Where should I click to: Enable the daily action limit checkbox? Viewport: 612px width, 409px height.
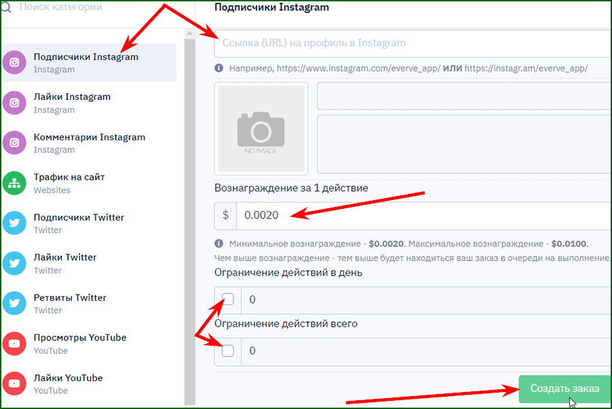pyautogui.click(x=228, y=299)
